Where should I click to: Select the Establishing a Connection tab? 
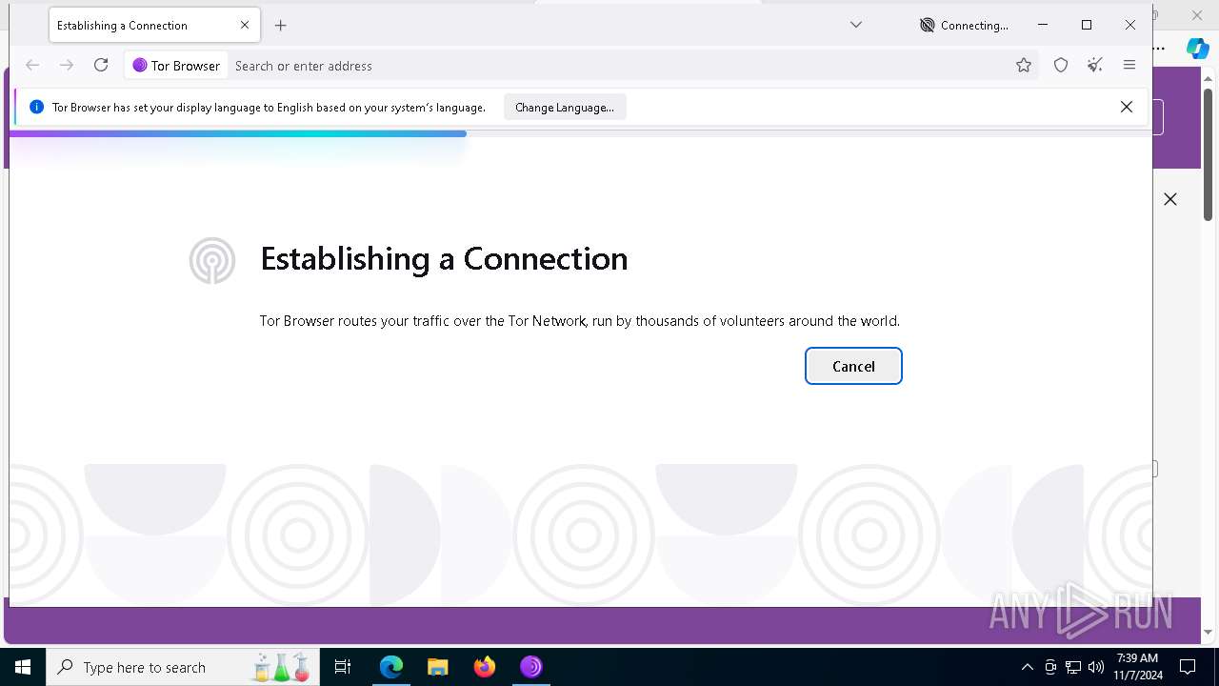pyautogui.click(x=153, y=26)
